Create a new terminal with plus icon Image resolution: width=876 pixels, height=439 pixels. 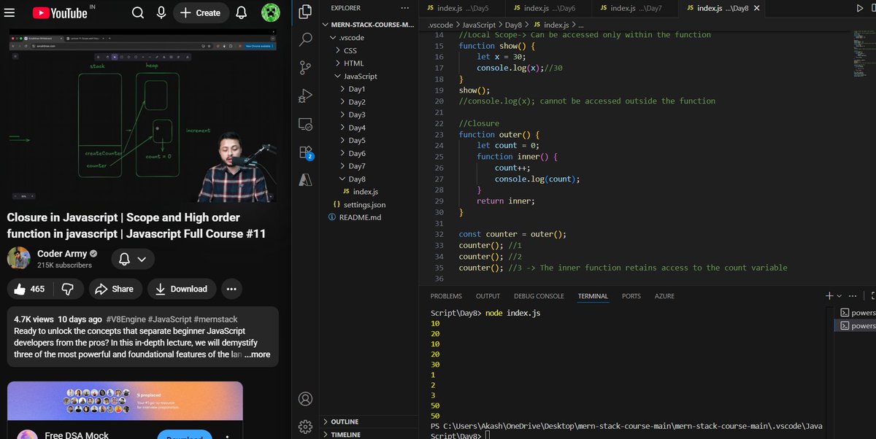click(829, 296)
